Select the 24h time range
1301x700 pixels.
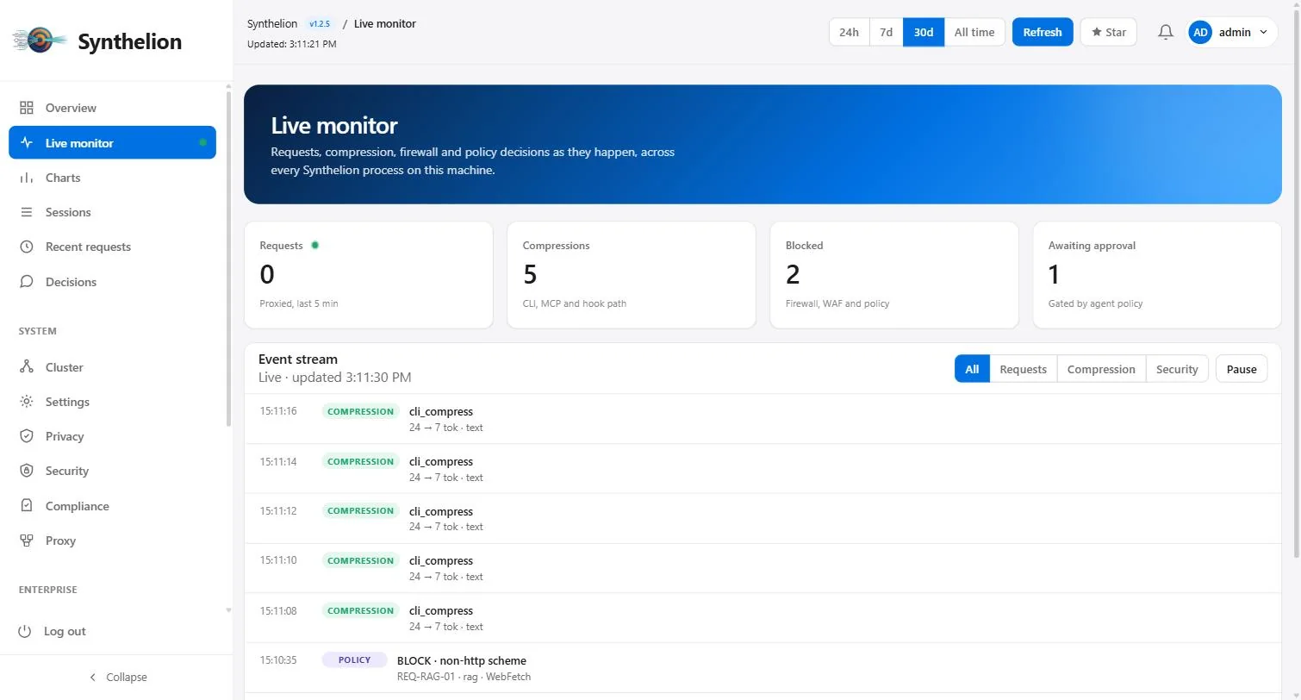pos(849,32)
